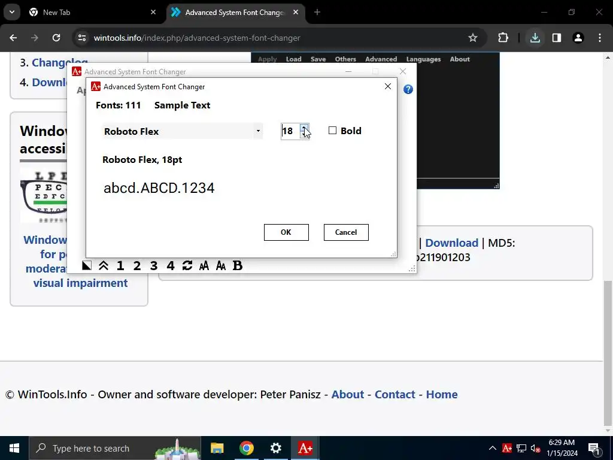613x460 pixels.
Task: Click the second Aa font size icon
Action: pos(221,266)
